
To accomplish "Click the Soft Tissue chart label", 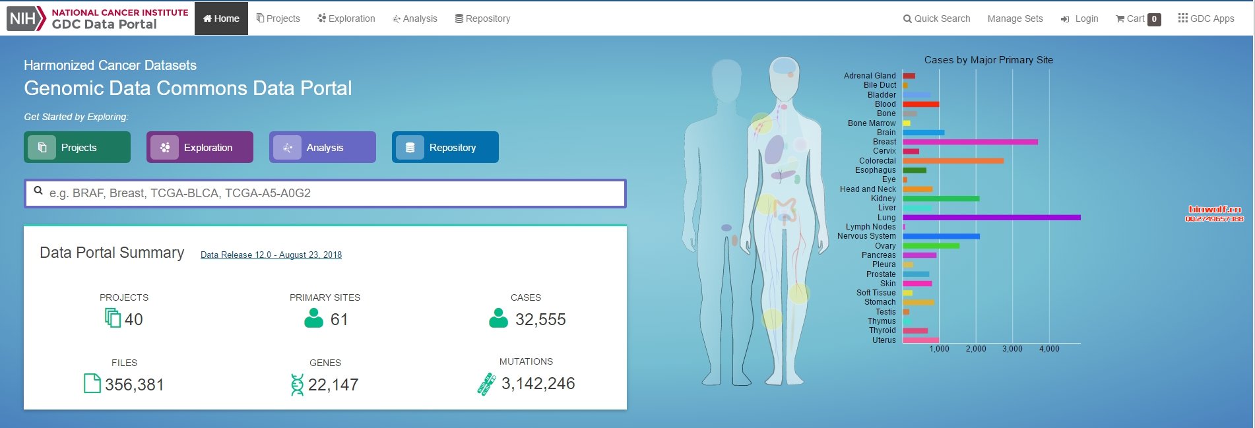I will coord(876,293).
